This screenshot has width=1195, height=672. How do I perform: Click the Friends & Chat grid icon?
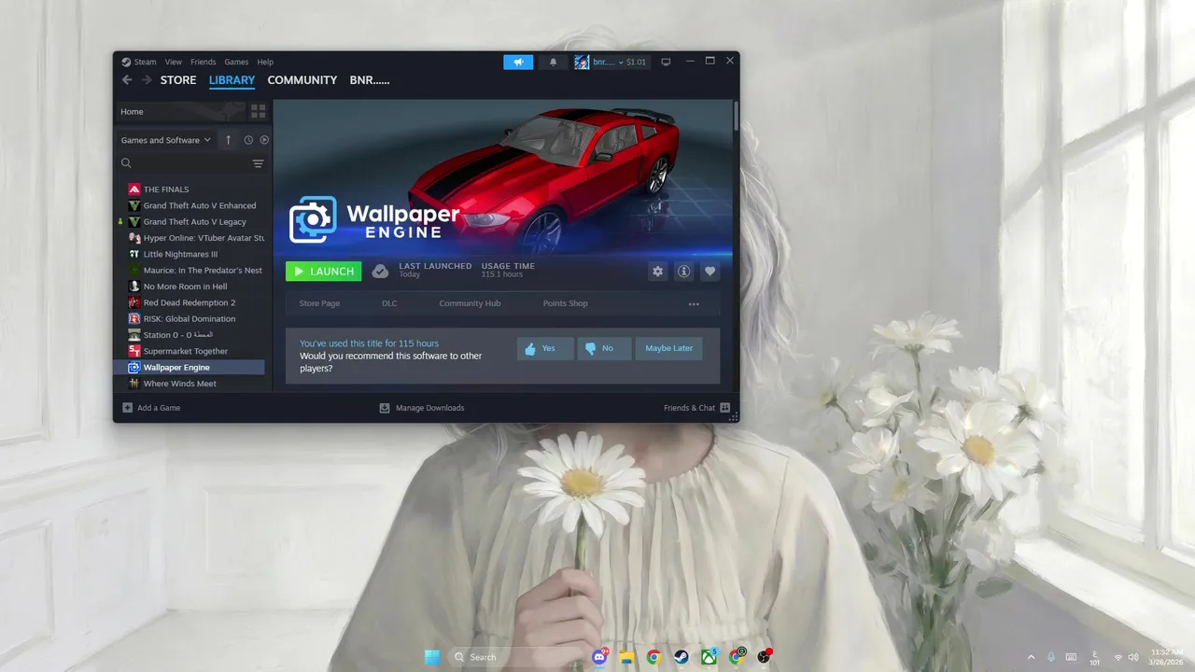tap(724, 408)
